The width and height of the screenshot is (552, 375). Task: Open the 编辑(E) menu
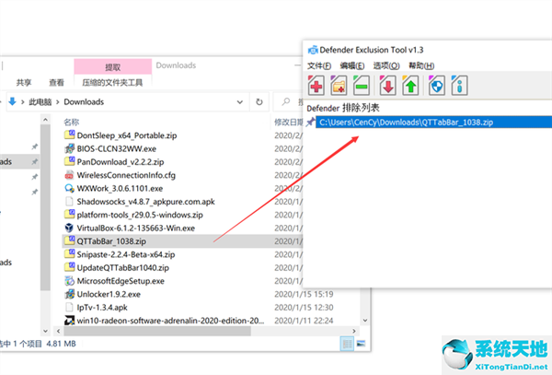click(352, 66)
